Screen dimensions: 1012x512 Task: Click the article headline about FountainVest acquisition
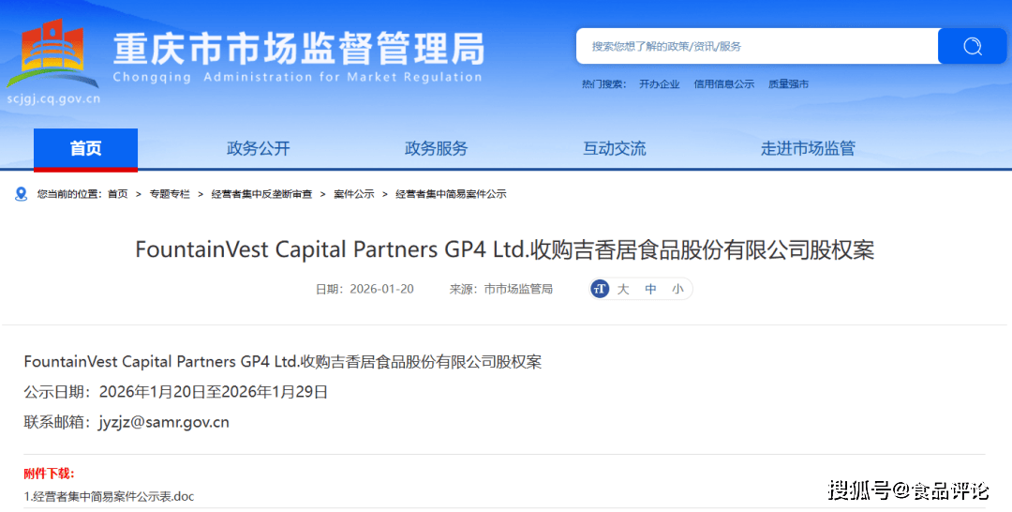click(x=505, y=249)
